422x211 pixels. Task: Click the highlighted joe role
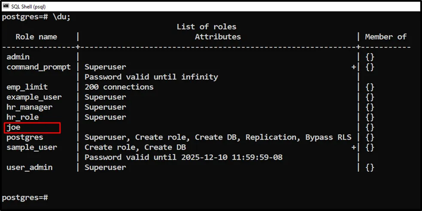coord(14,127)
